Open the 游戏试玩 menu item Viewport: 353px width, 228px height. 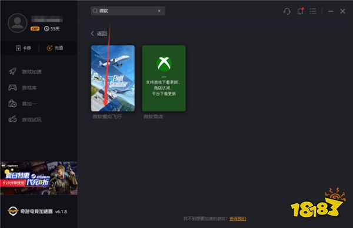click(32, 120)
